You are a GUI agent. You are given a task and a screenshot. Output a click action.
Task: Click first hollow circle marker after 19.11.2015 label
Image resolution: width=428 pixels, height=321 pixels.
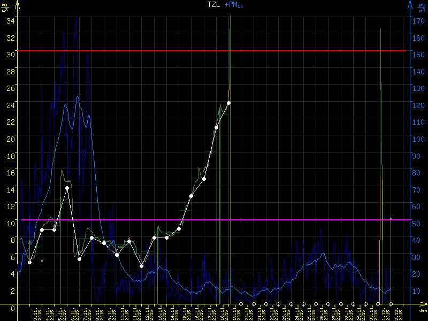tap(241, 304)
